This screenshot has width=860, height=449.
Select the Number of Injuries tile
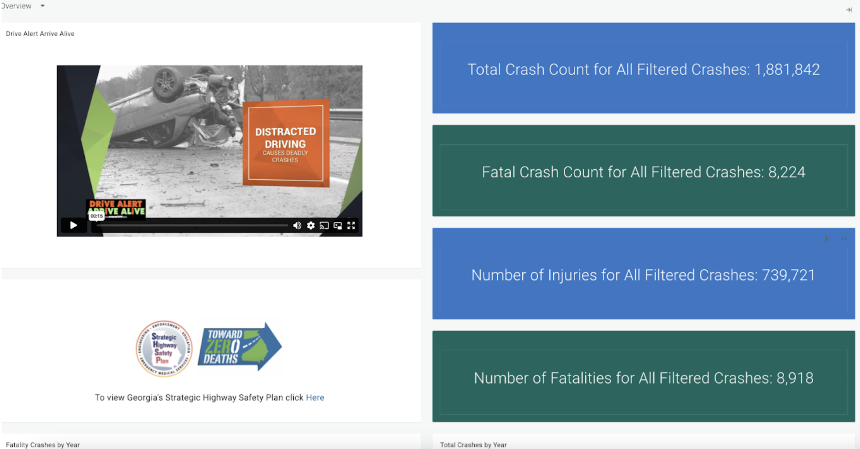coord(643,273)
